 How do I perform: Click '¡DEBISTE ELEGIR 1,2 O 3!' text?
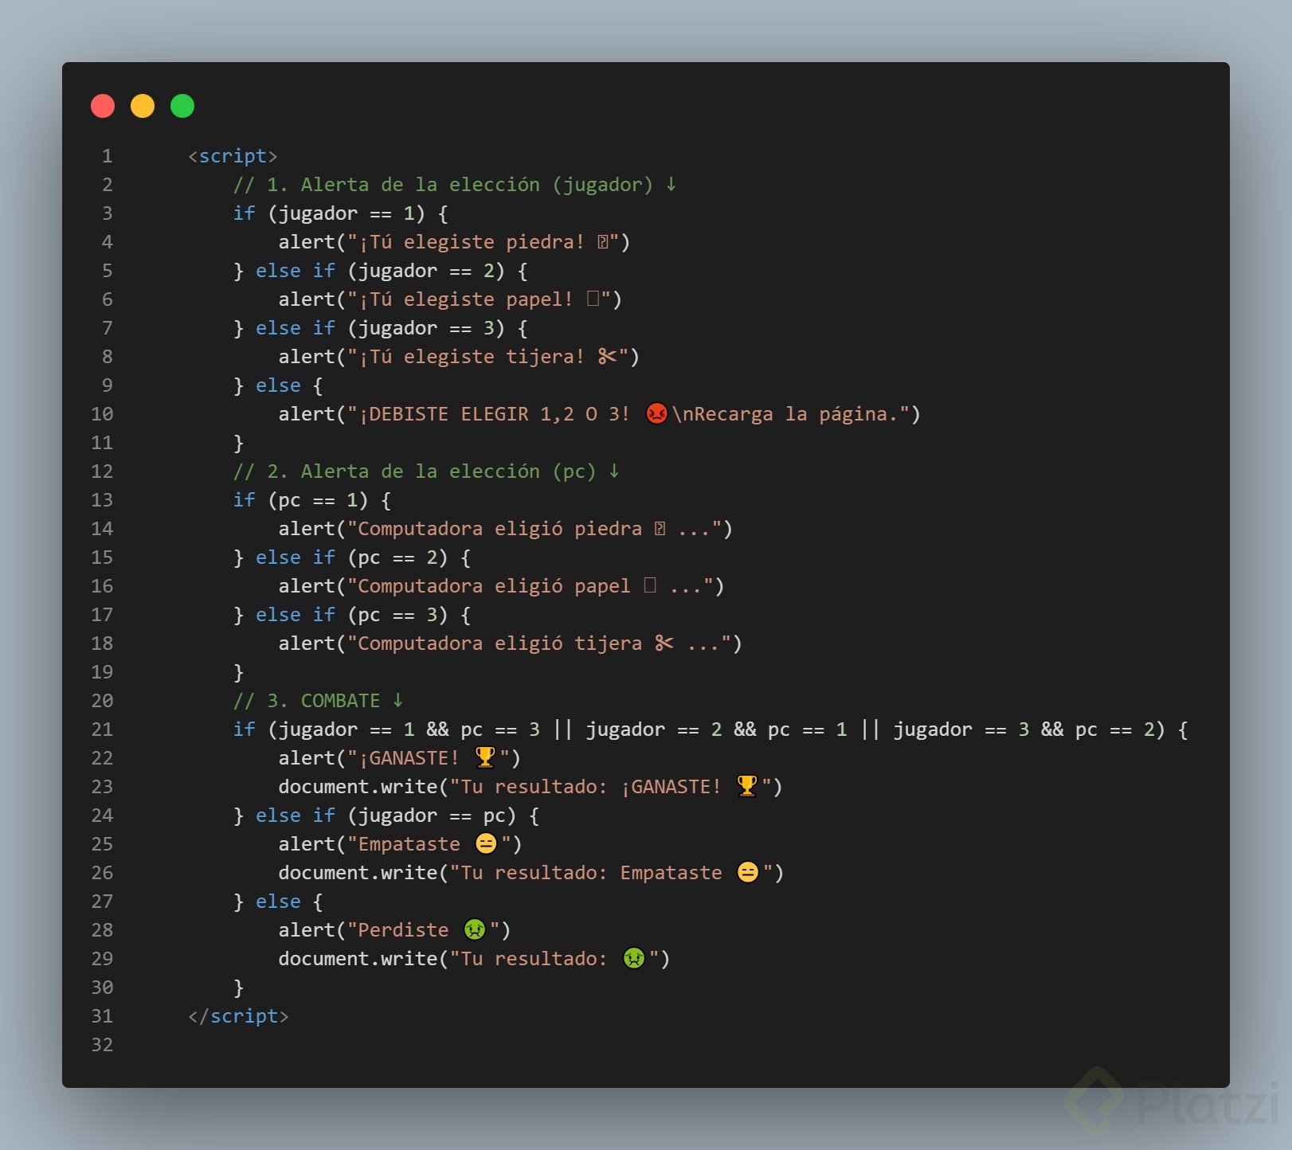(x=495, y=414)
